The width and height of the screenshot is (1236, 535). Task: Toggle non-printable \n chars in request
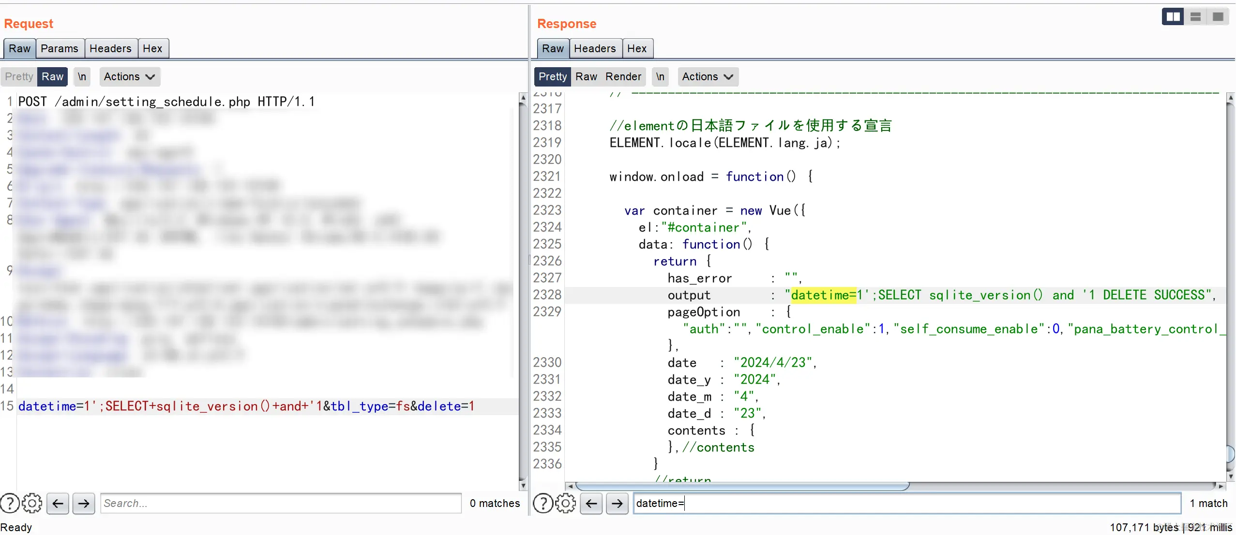[82, 76]
